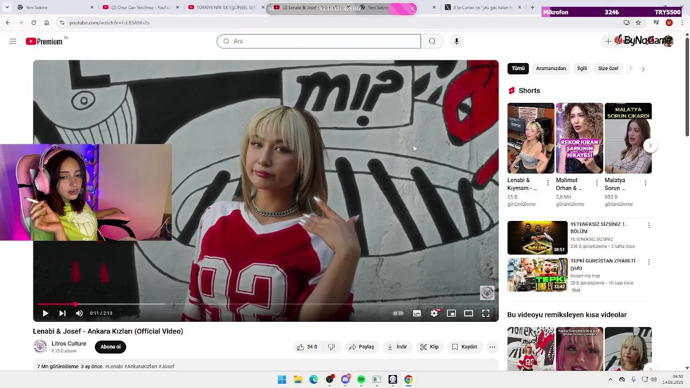Open Litros Culture channel avatar
Viewport: 690px width, 388px height.
click(x=40, y=347)
